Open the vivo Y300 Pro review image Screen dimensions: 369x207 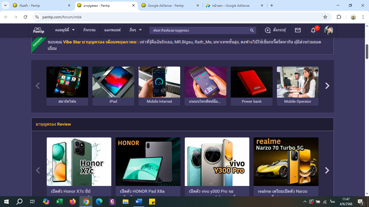click(x=217, y=162)
